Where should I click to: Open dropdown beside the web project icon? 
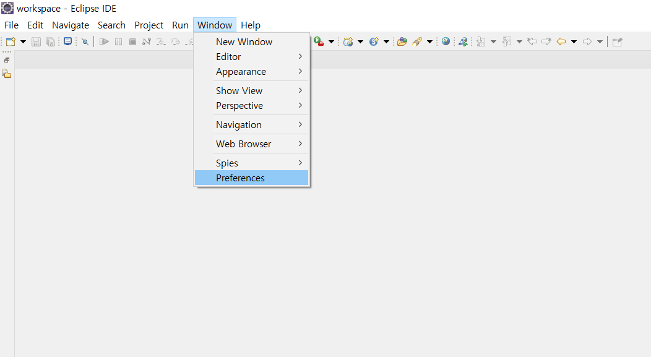point(360,41)
